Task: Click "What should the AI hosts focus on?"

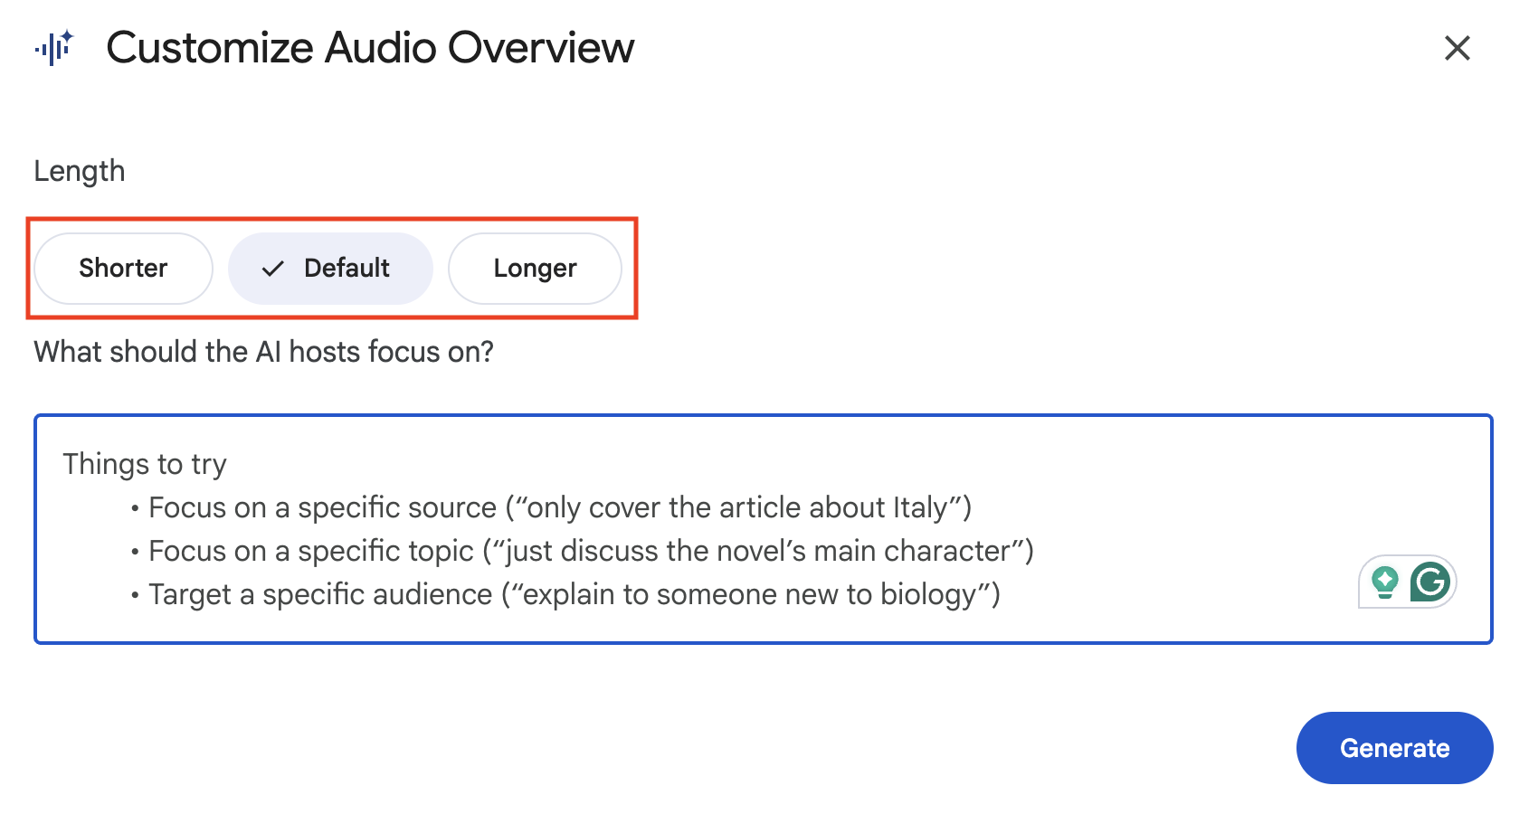Action: [263, 352]
